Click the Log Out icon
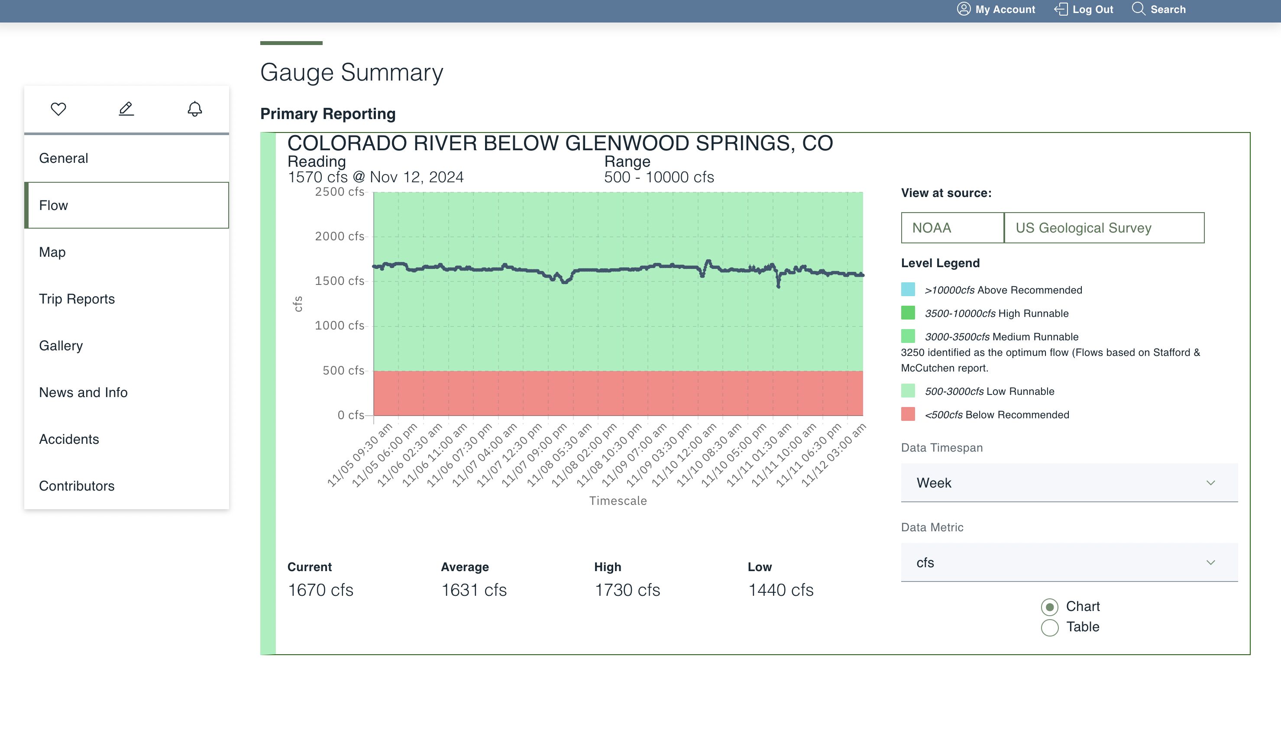Screen dimensions: 1281x756 [1061, 9]
